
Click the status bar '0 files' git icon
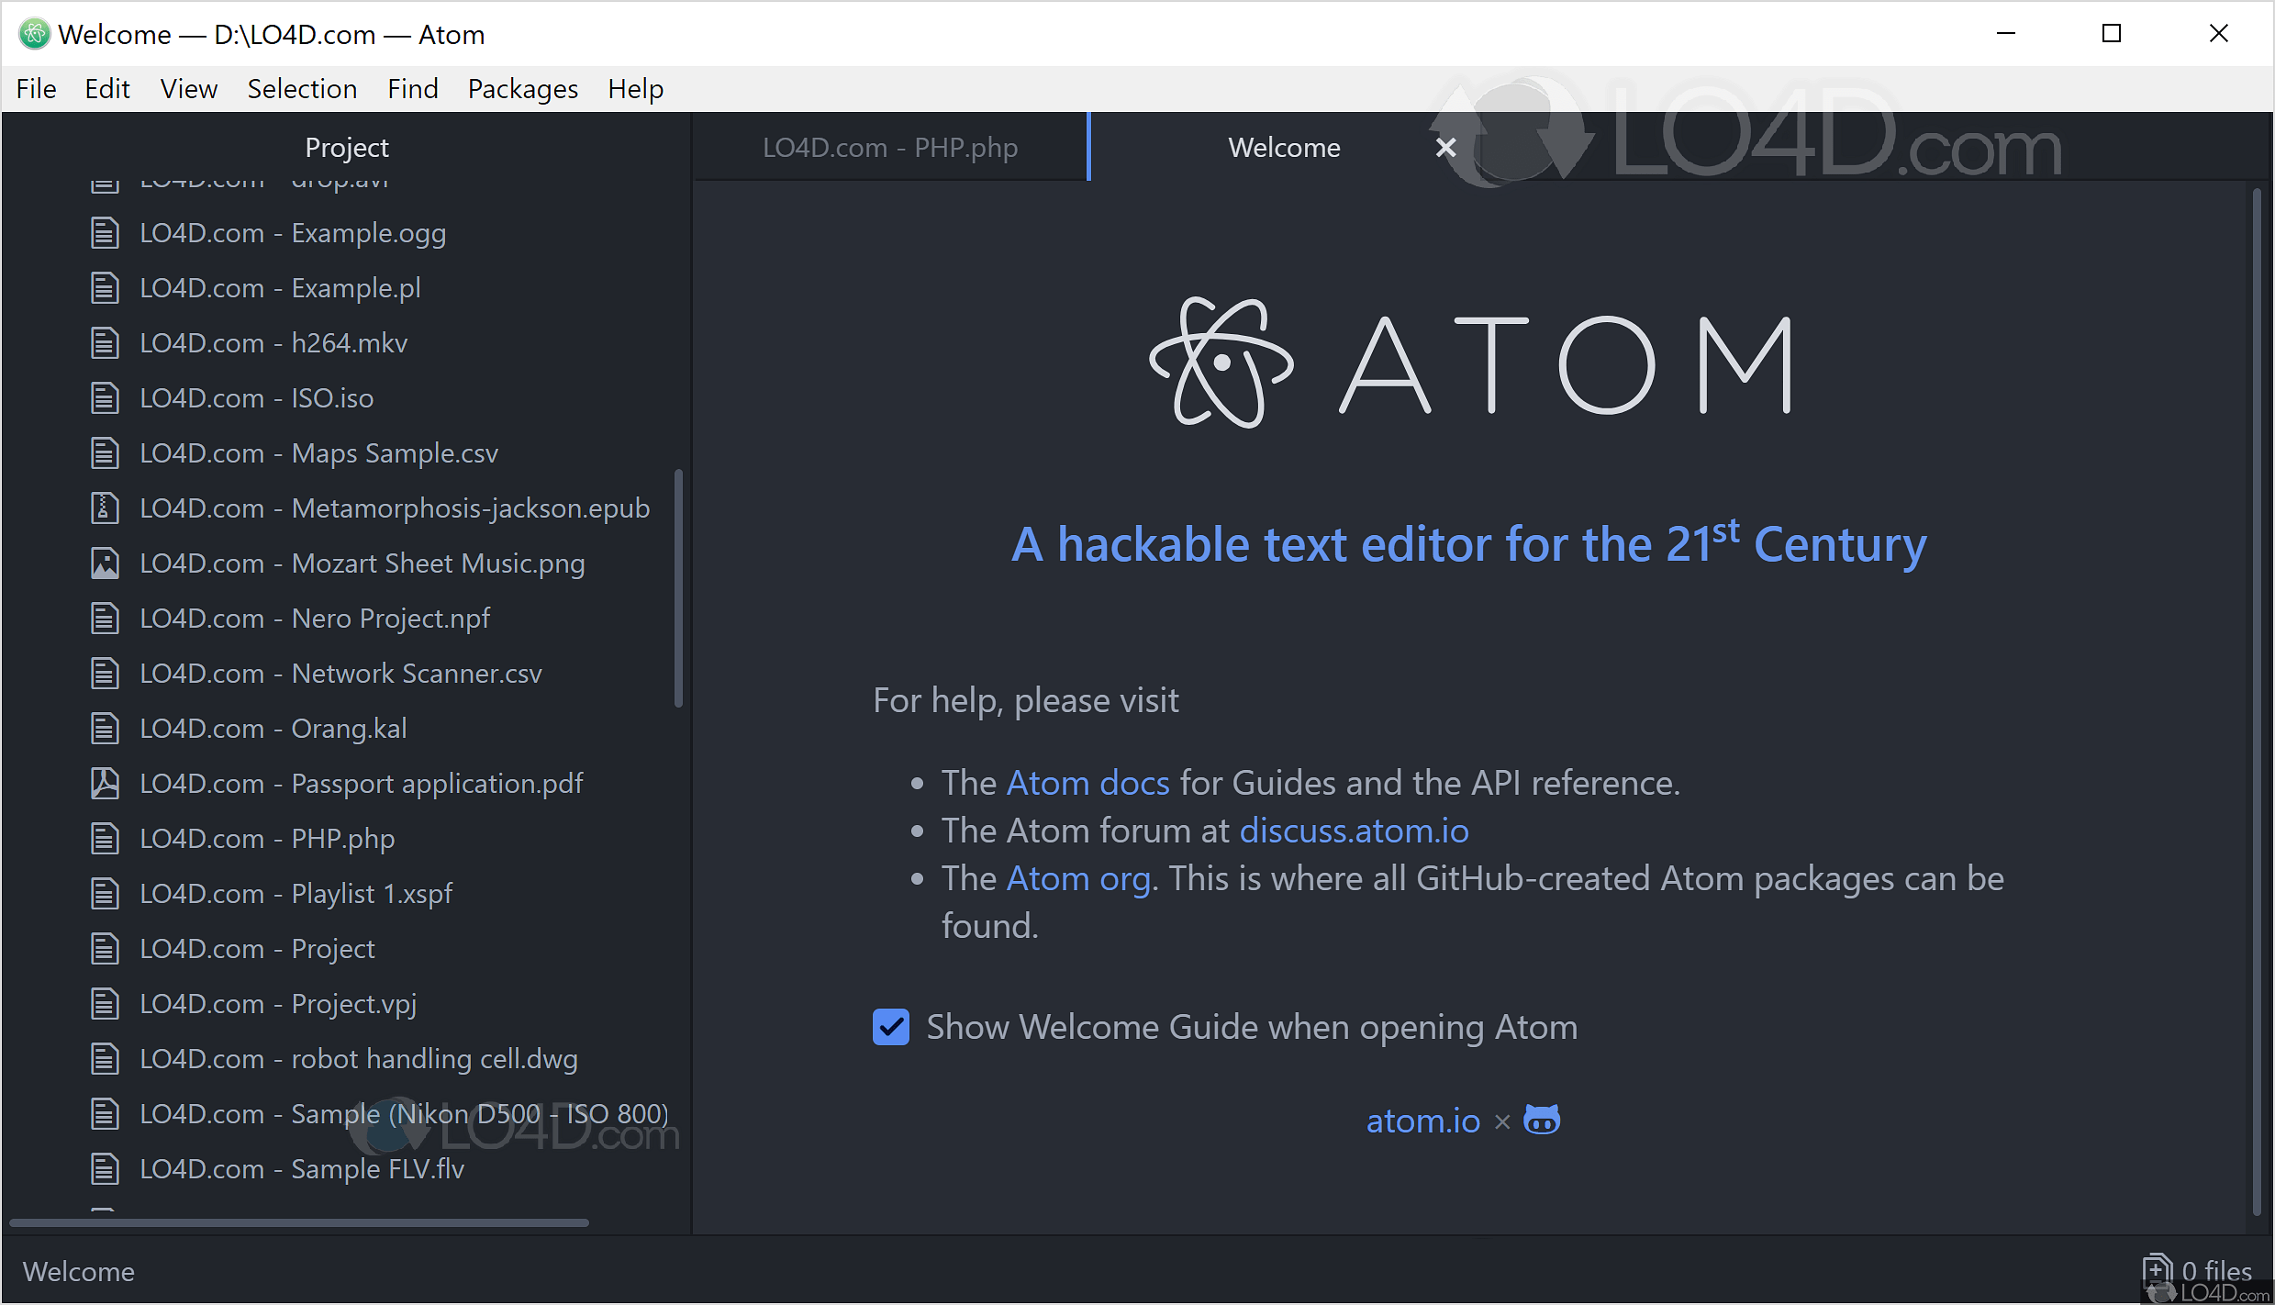[2157, 1270]
